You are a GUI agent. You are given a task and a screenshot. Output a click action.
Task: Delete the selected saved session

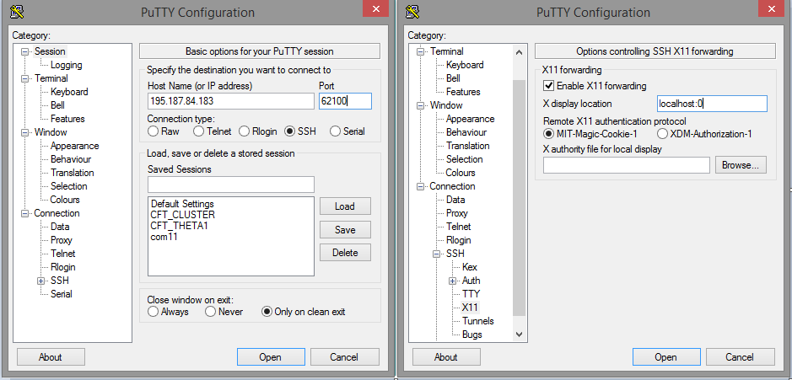[x=345, y=253]
